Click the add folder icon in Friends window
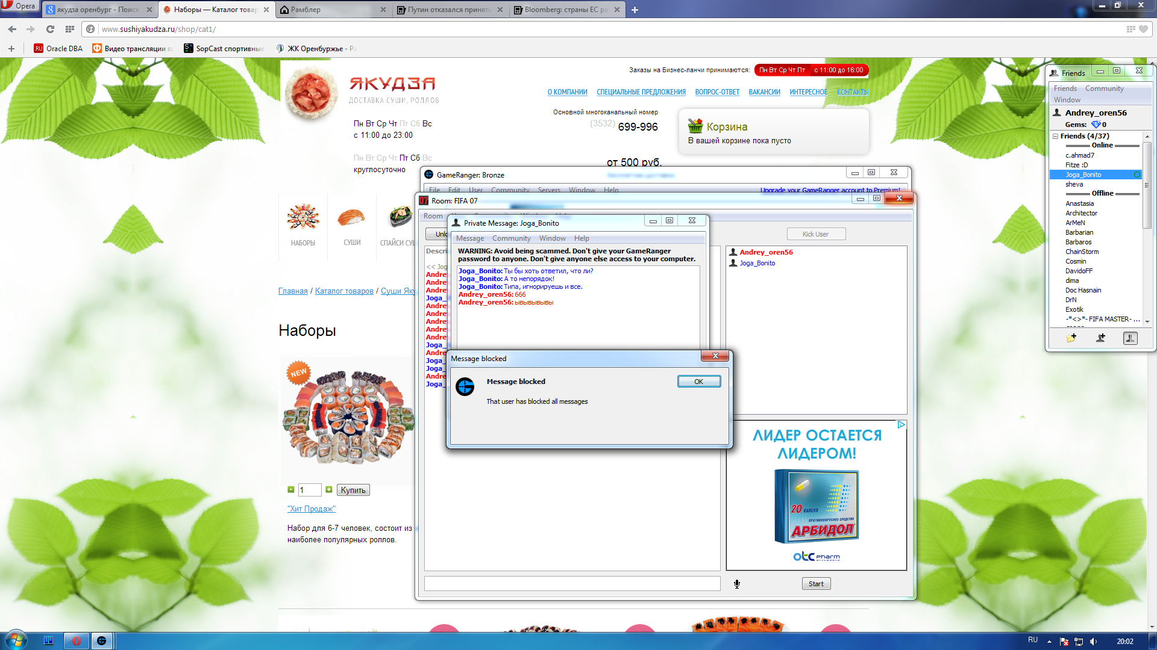Viewport: 1157px width, 650px height. click(1071, 338)
